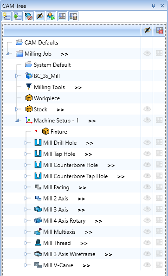
Task: Click the Mill 4 Axis Rotary icon
Action: [38, 220]
